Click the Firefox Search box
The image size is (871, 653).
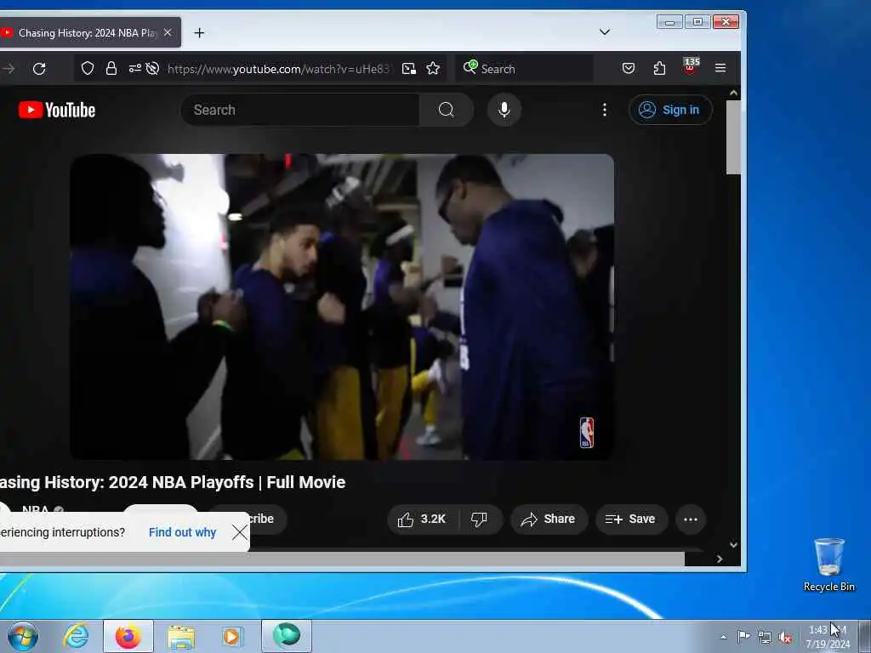[524, 68]
